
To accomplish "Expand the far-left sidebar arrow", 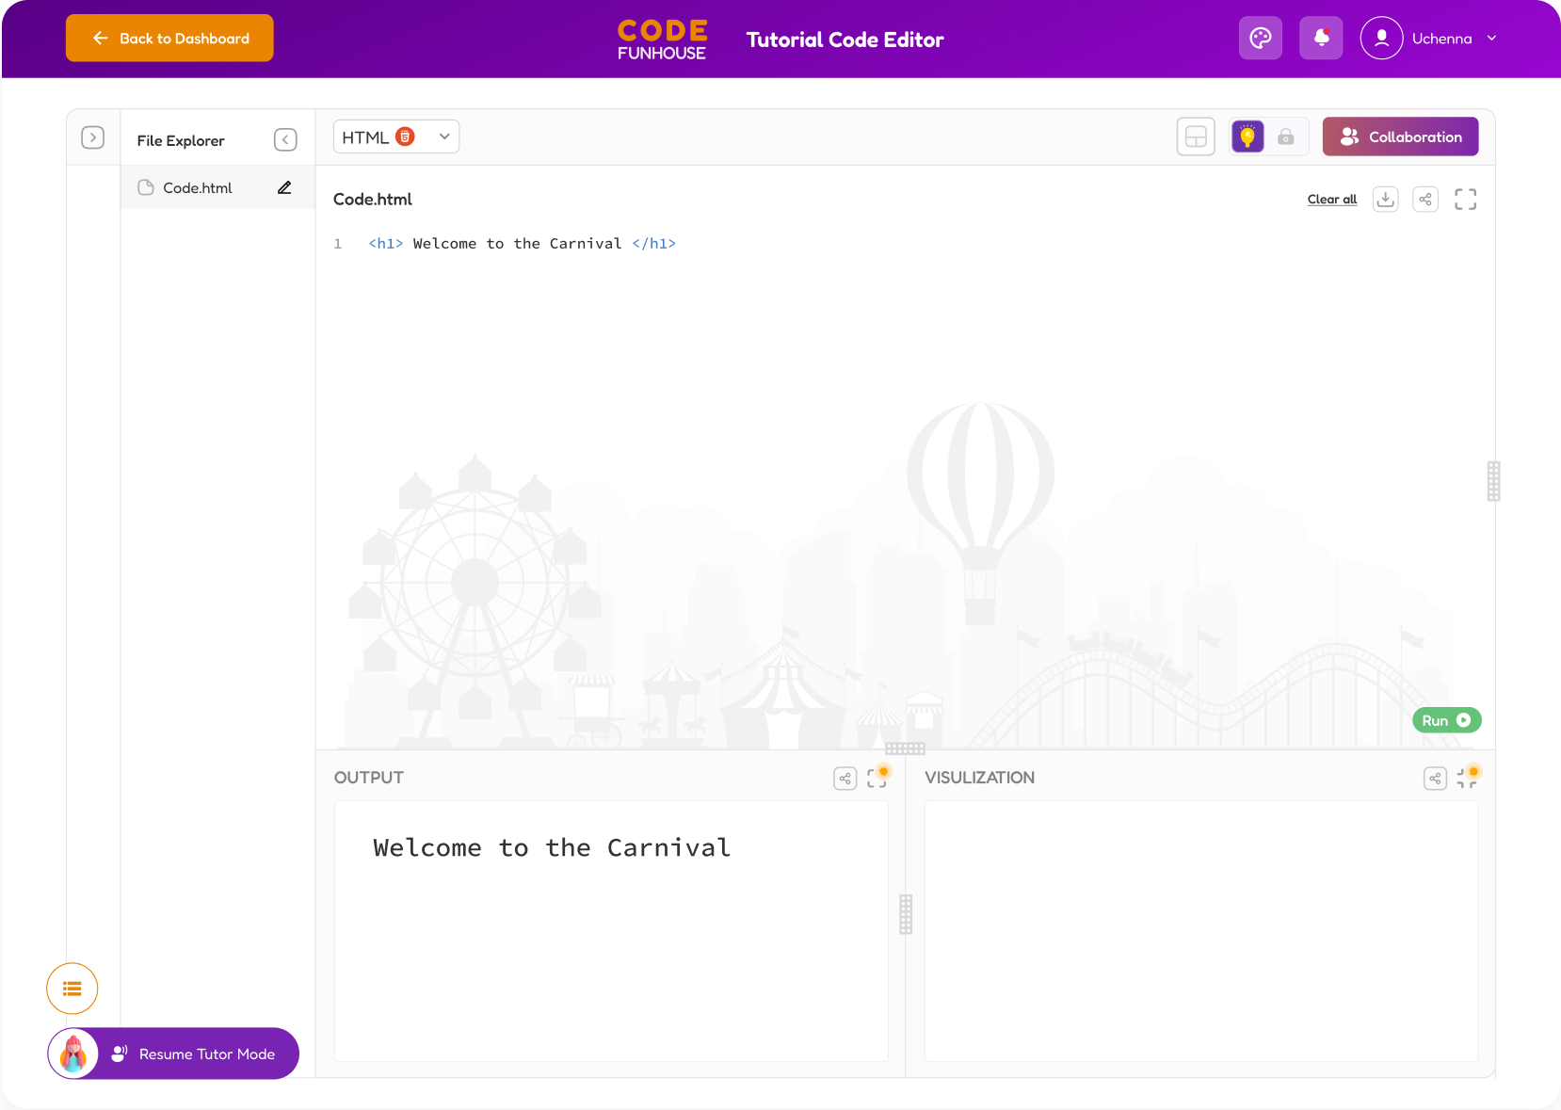I will pyautogui.click(x=92, y=137).
